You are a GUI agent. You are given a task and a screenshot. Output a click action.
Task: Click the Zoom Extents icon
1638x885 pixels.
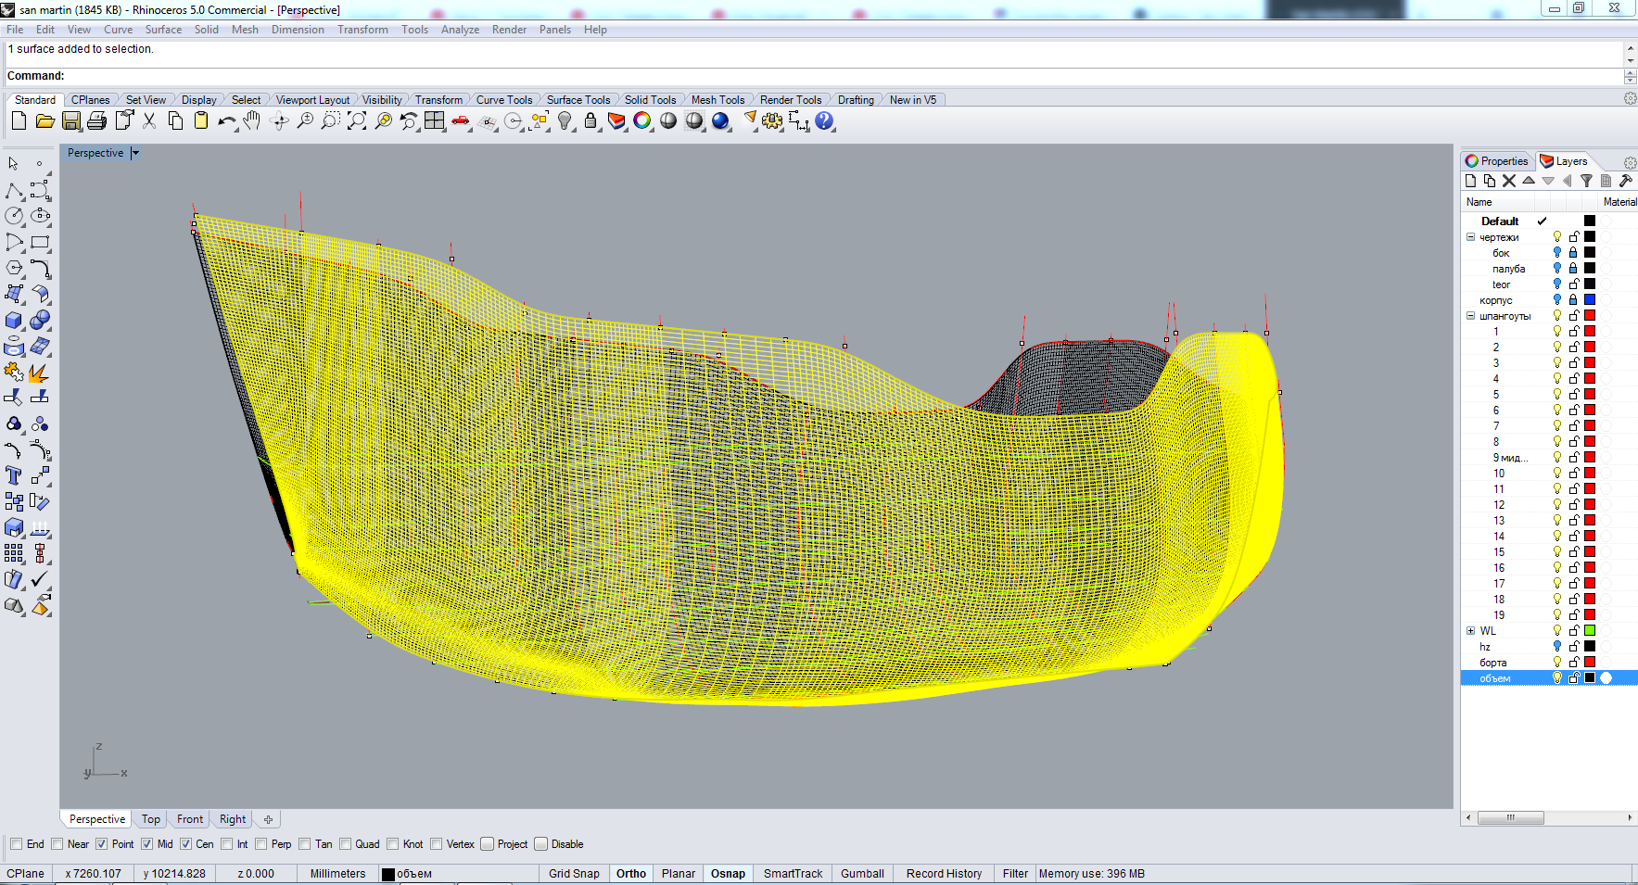(x=357, y=121)
